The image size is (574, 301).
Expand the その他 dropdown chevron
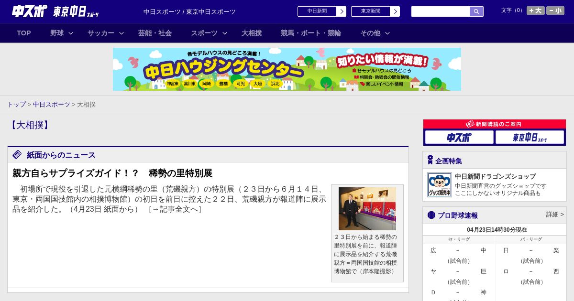387,33
